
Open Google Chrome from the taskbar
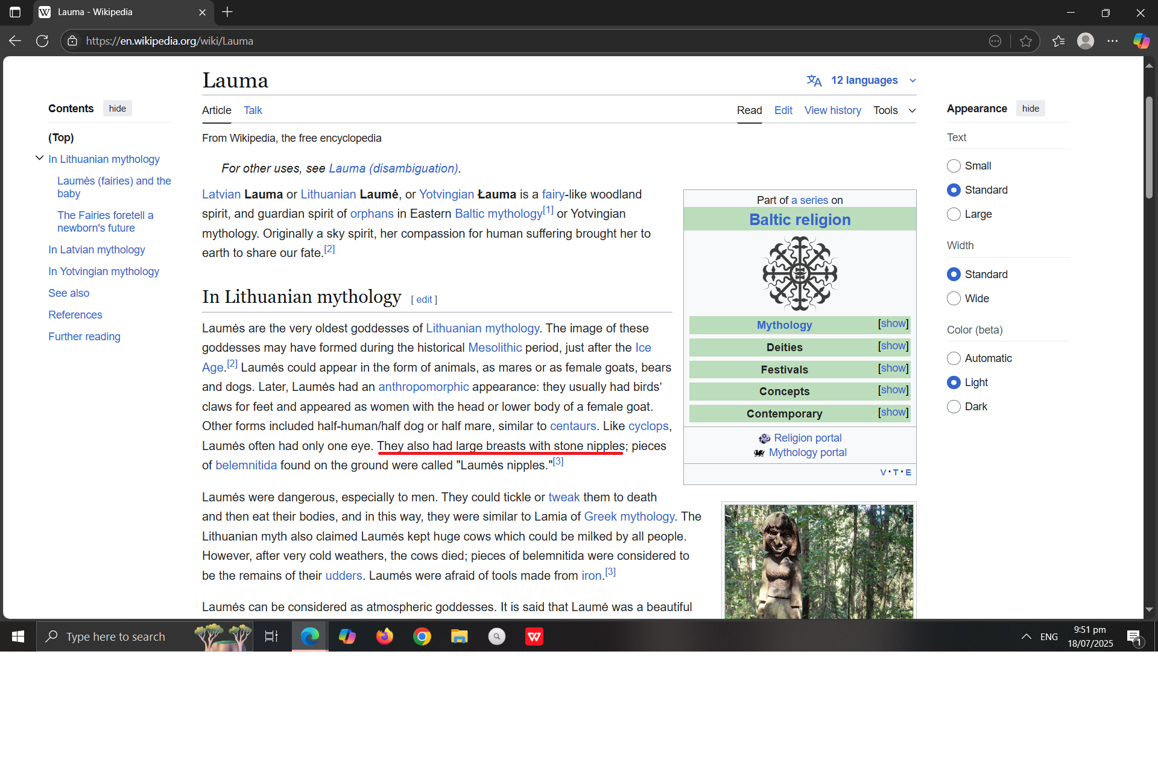(x=422, y=636)
